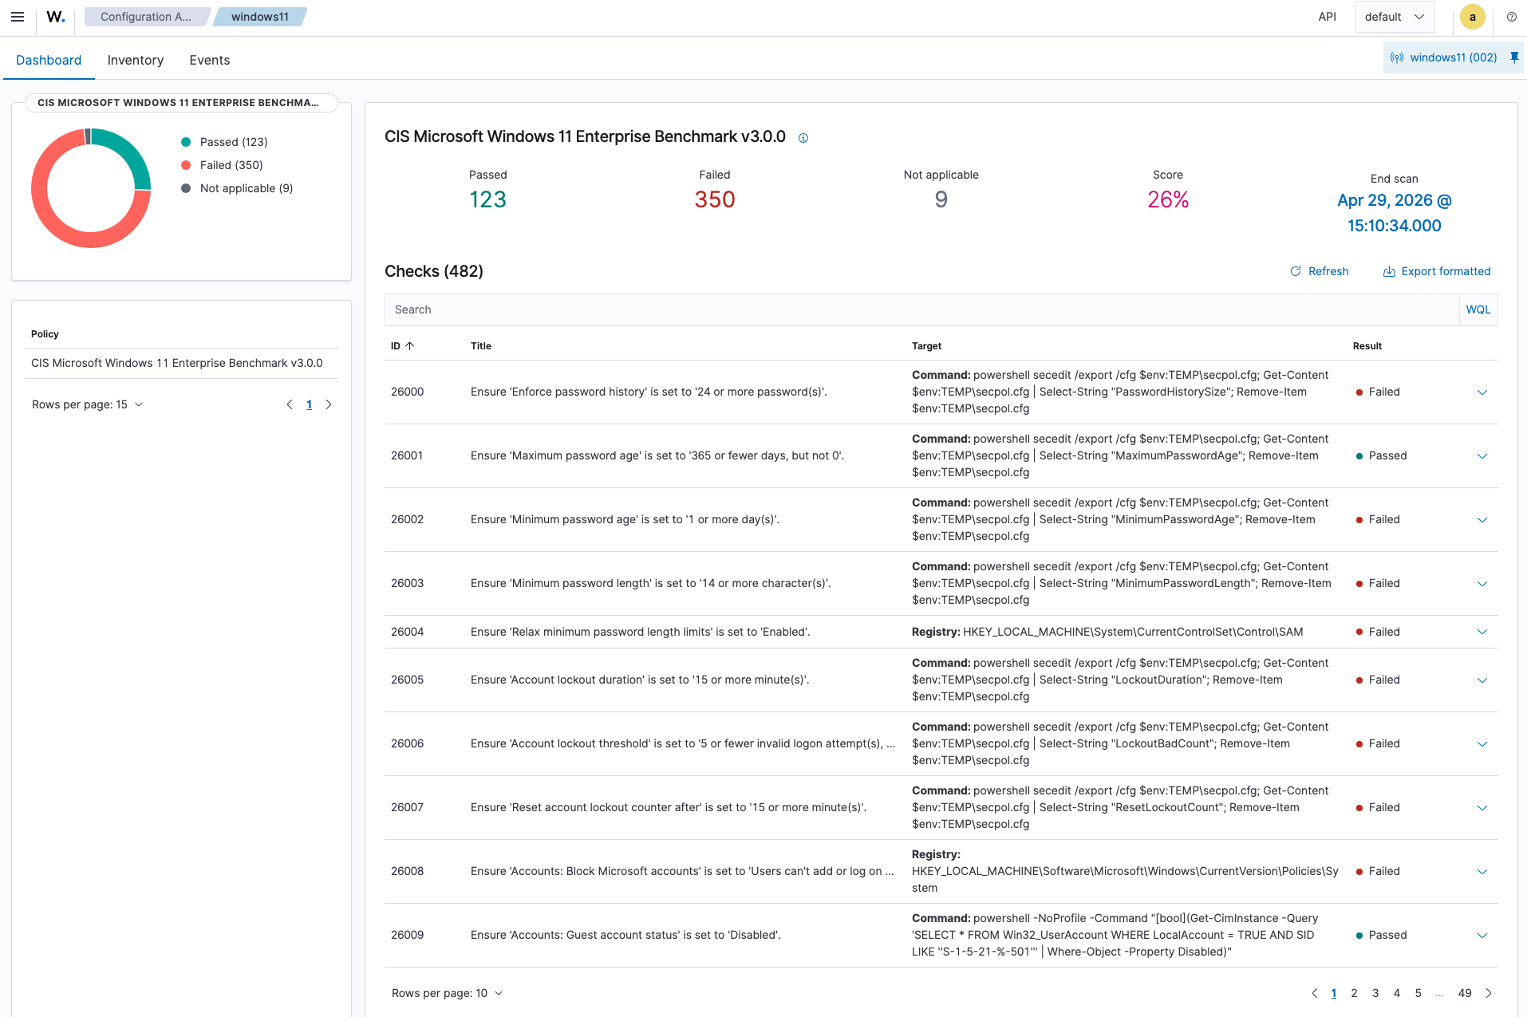Screen dimensions: 1527x1017
Task: Open Configuration A... breadcrumb
Action: click(x=146, y=17)
